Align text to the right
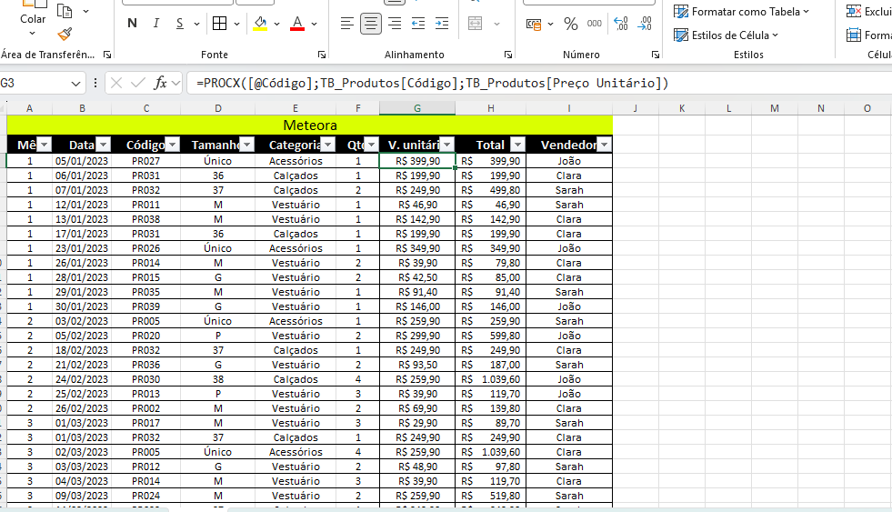Viewport: 892px width, 512px height. coord(395,24)
